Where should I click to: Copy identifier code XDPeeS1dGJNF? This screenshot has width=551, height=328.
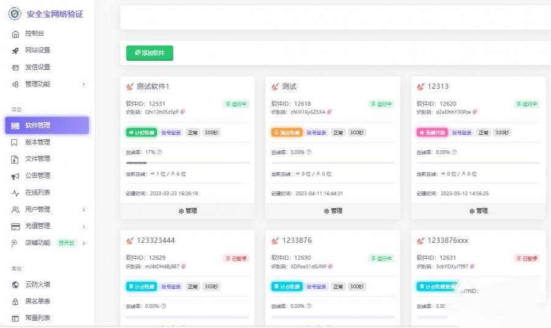[x=331, y=267]
